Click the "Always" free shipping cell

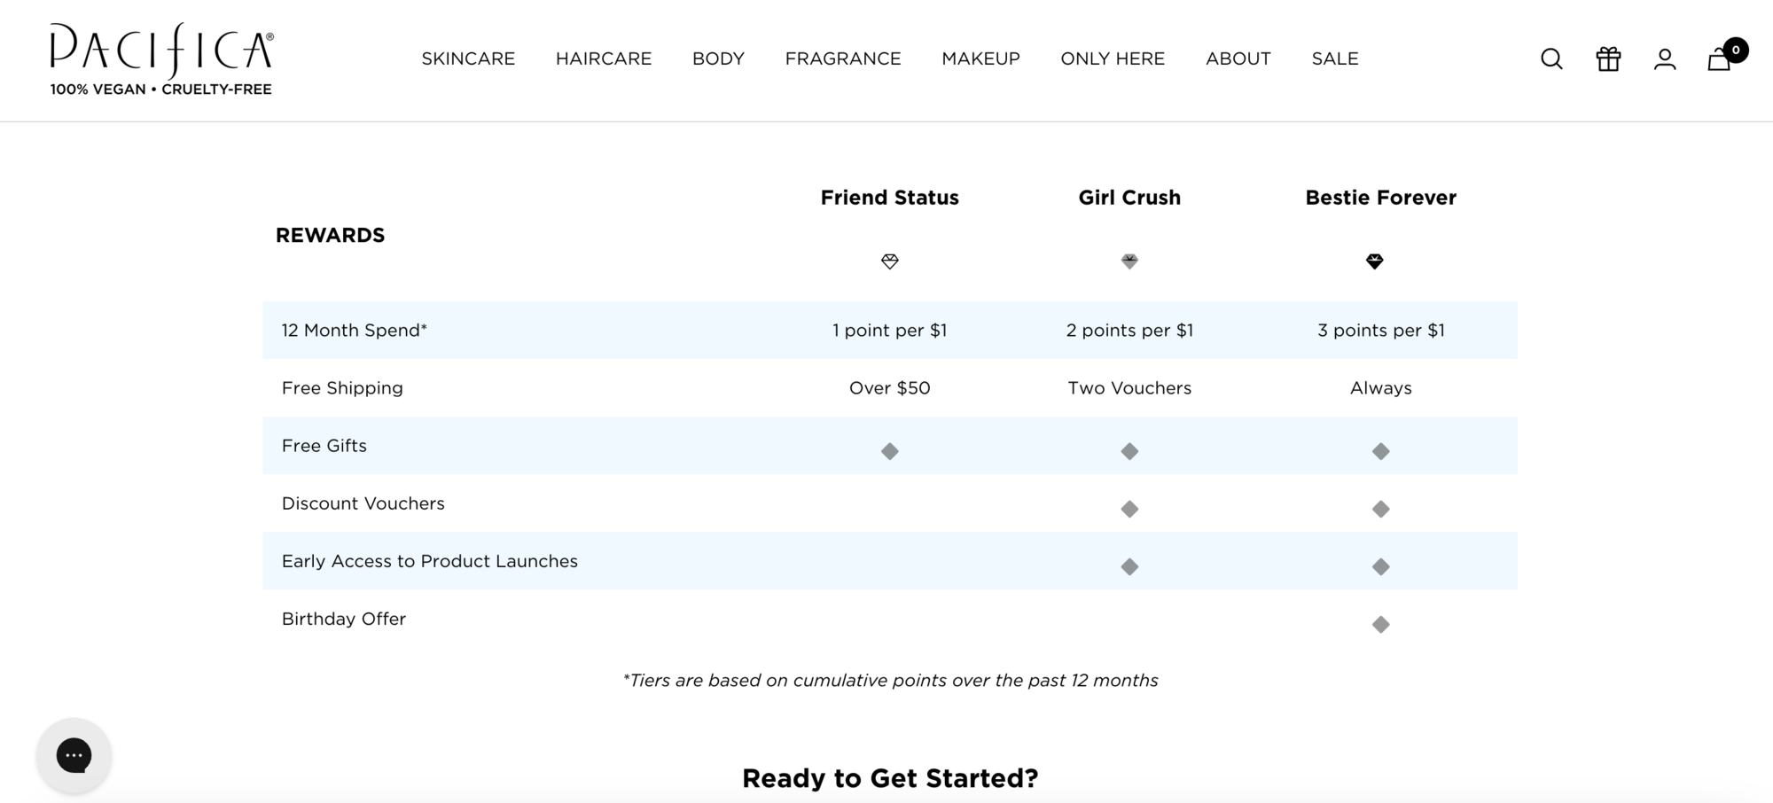[1381, 388]
